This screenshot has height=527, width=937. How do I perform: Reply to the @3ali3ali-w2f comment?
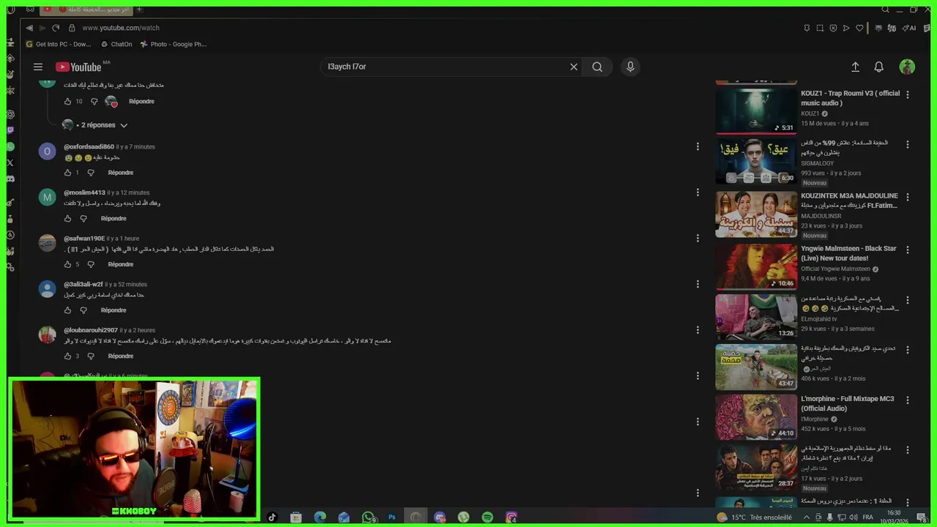(113, 310)
